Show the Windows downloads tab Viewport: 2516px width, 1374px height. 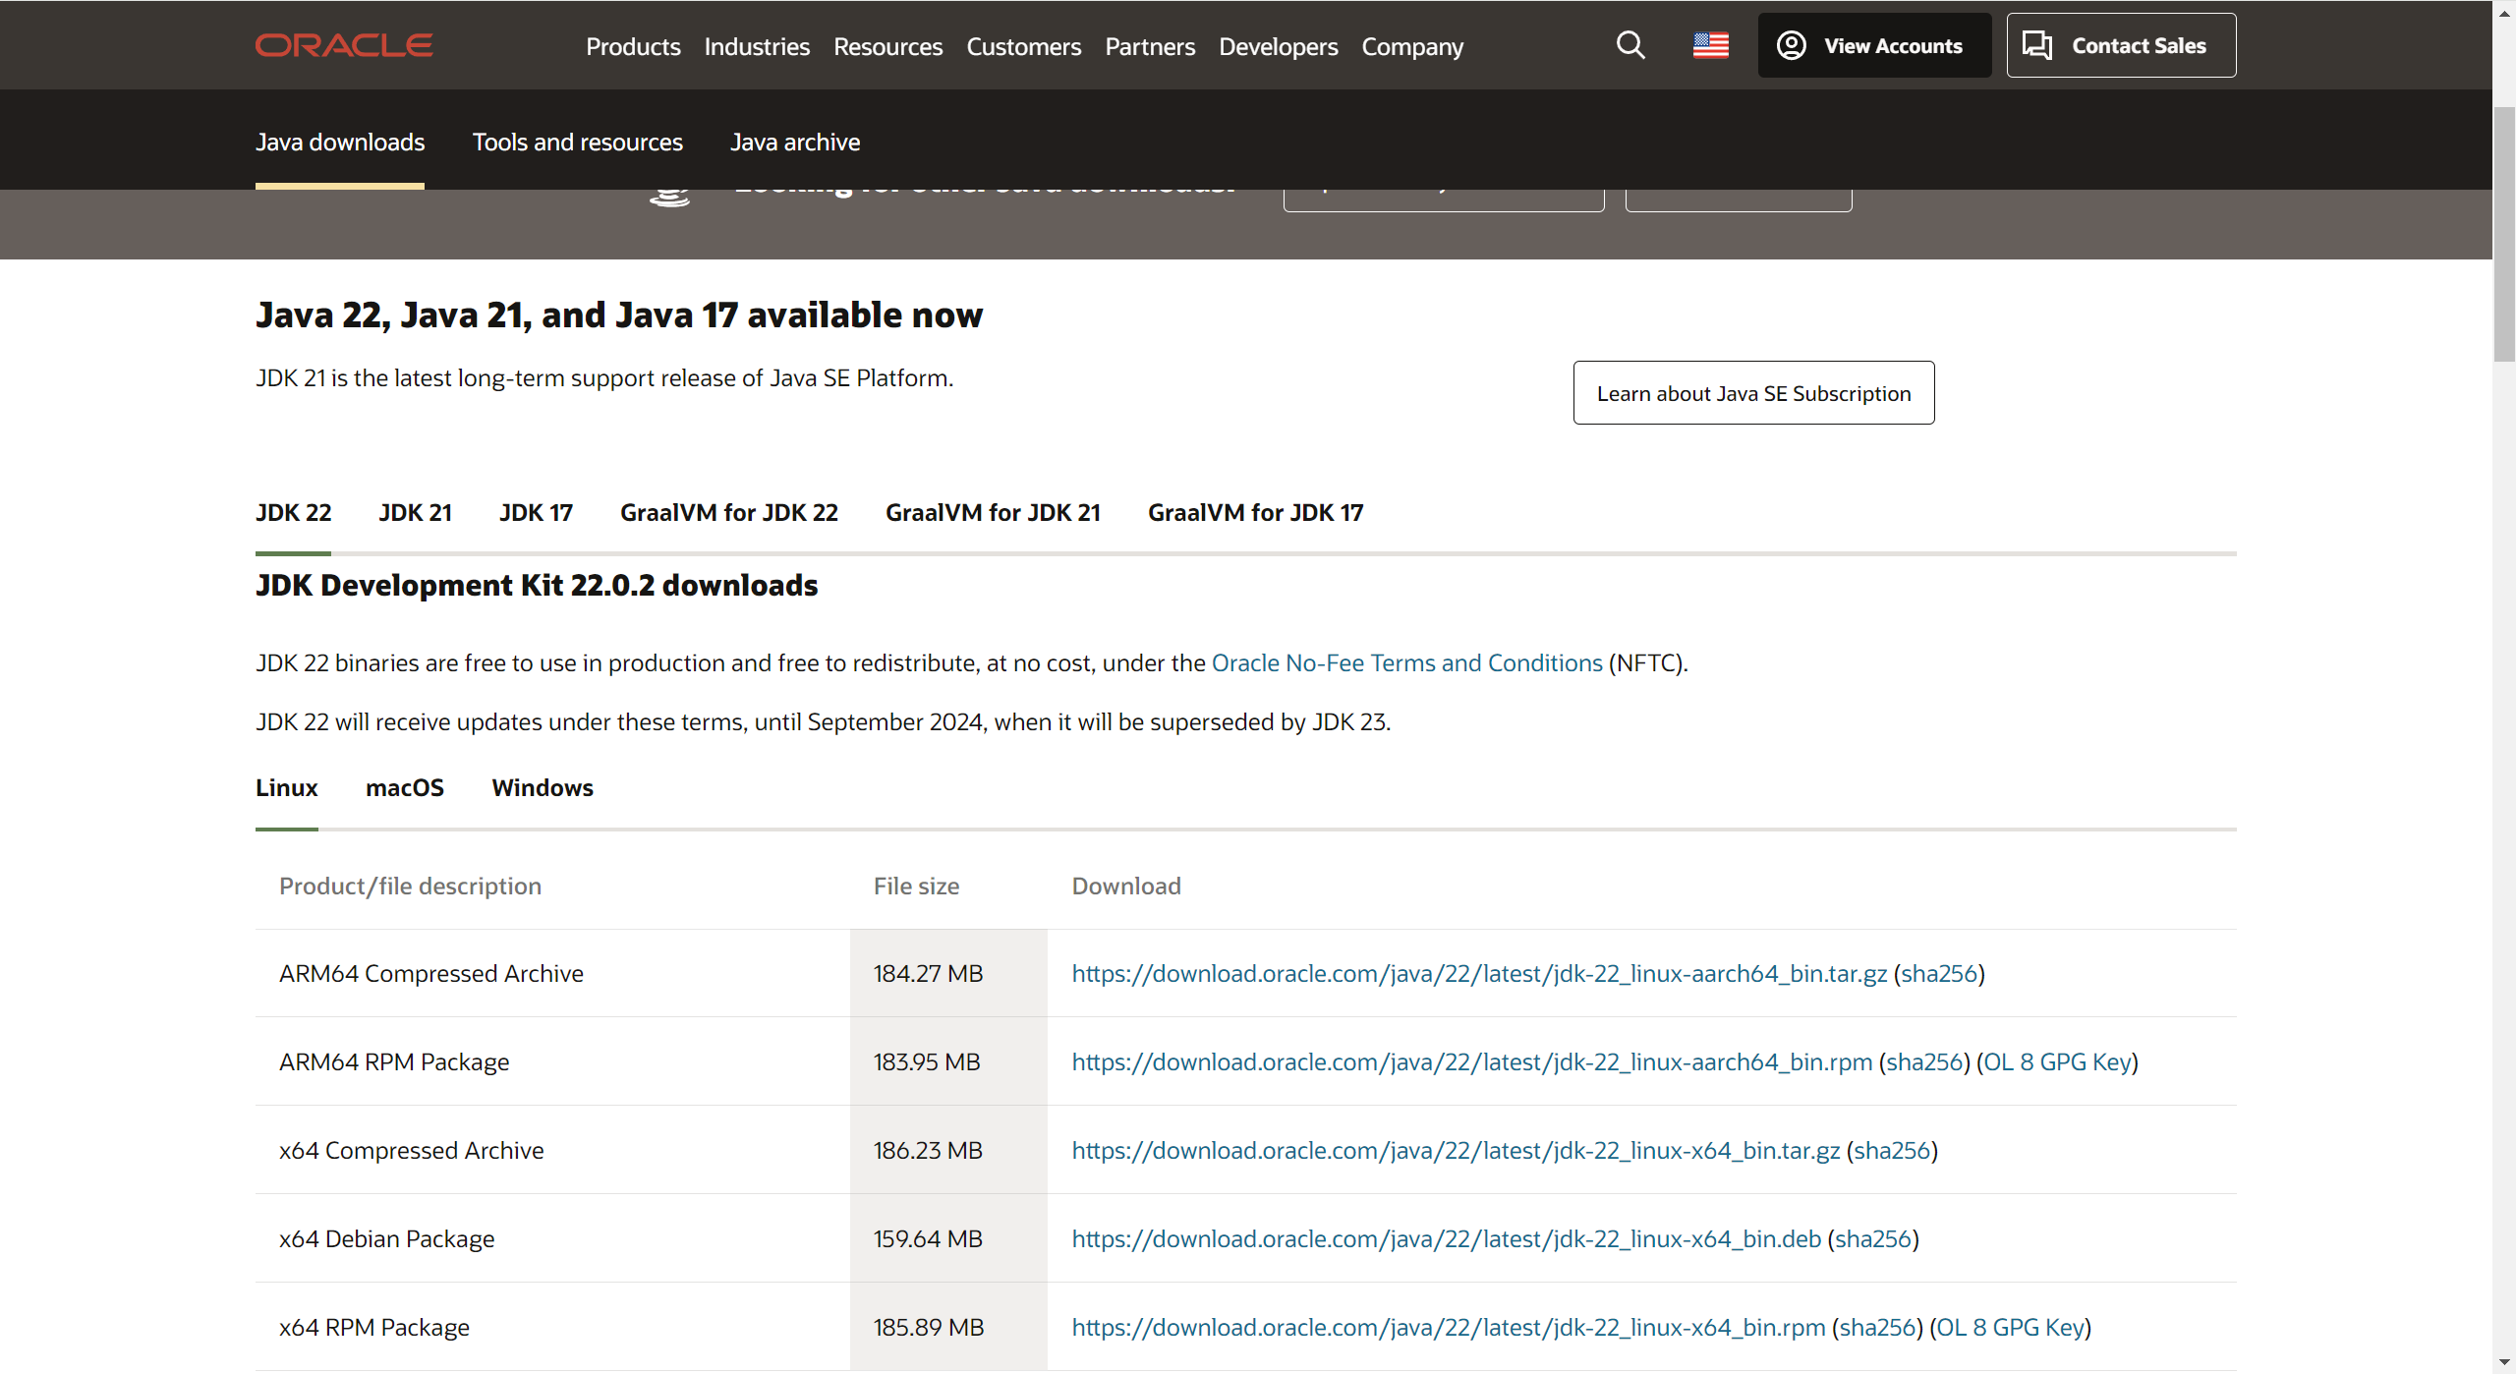[x=543, y=788]
